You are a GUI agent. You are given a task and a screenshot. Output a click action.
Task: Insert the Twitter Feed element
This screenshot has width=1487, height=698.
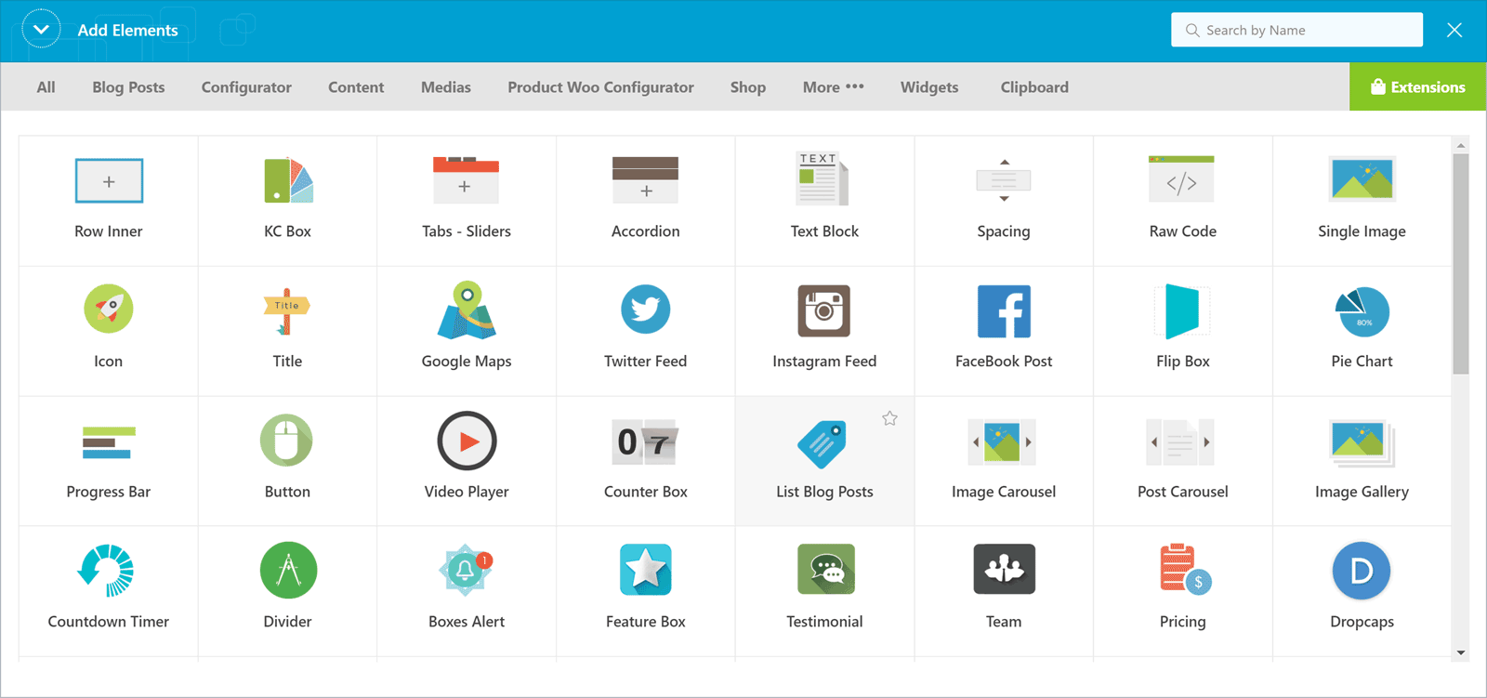tap(646, 331)
